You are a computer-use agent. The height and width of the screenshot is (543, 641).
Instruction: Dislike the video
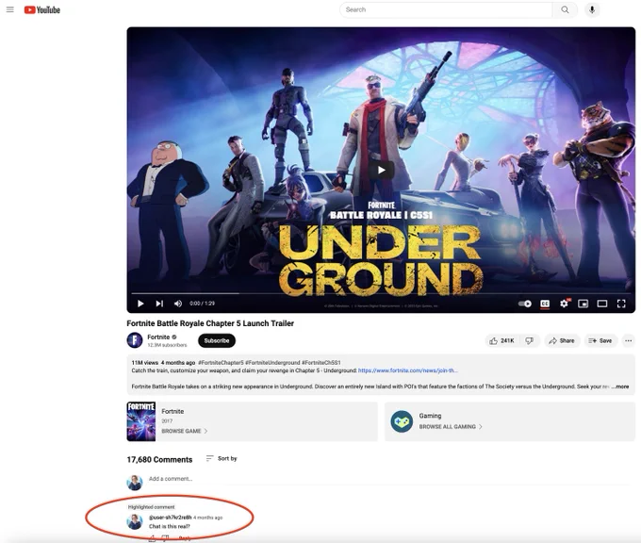point(530,340)
